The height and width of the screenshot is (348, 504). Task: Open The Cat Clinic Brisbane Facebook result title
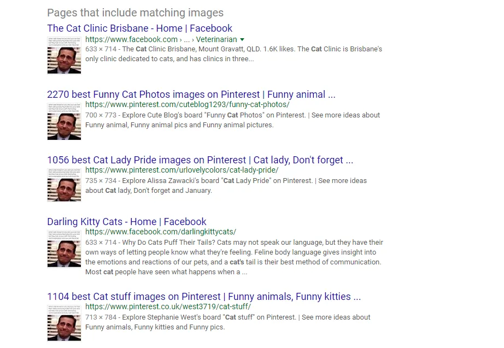[139, 28]
